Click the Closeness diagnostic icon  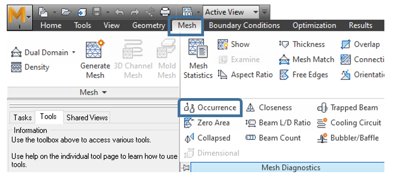point(250,108)
